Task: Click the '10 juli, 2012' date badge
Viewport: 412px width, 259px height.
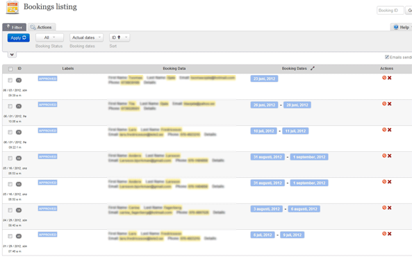Action: (x=263, y=131)
